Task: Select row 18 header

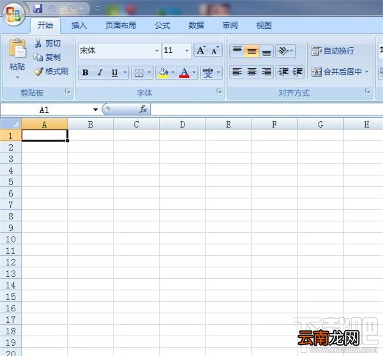Action: tap(11, 331)
